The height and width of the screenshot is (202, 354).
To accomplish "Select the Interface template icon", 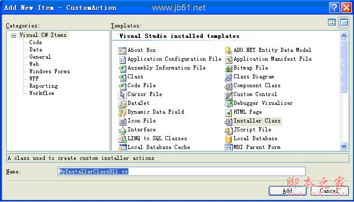I will (122, 130).
